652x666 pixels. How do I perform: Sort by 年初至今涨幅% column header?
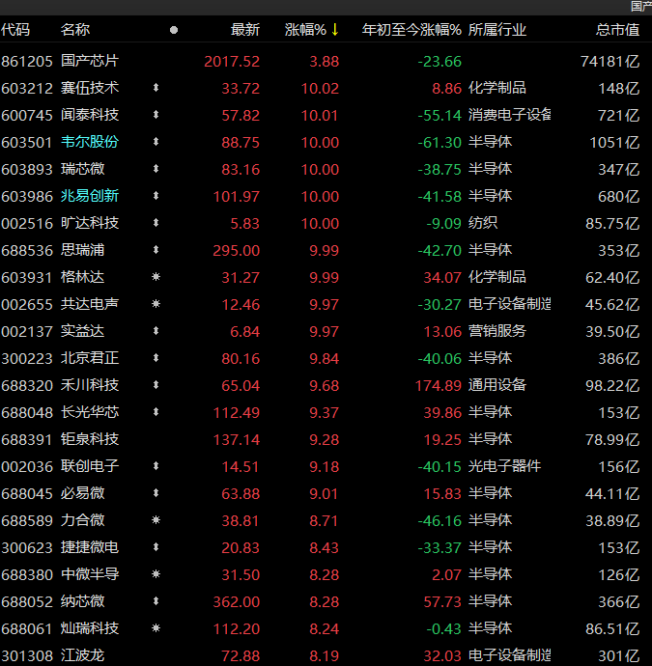411,30
